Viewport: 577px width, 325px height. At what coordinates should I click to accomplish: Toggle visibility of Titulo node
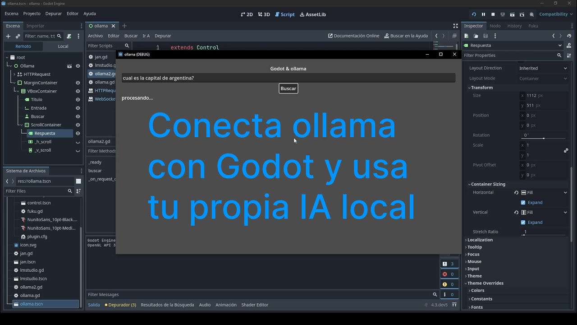click(78, 100)
